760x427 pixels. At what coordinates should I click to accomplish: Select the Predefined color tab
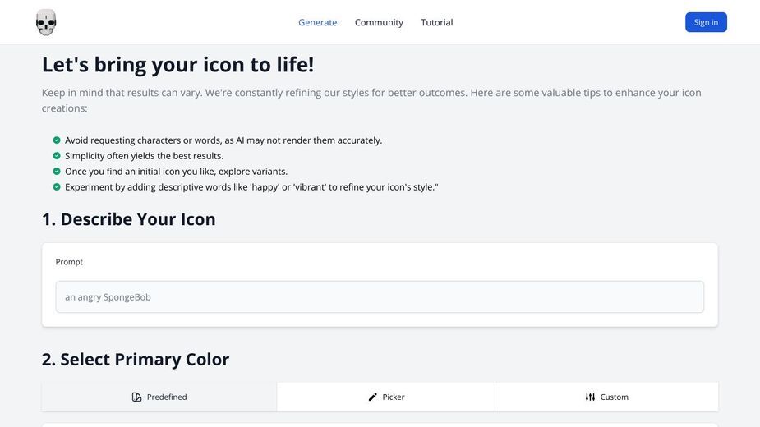tap(159, 397)
